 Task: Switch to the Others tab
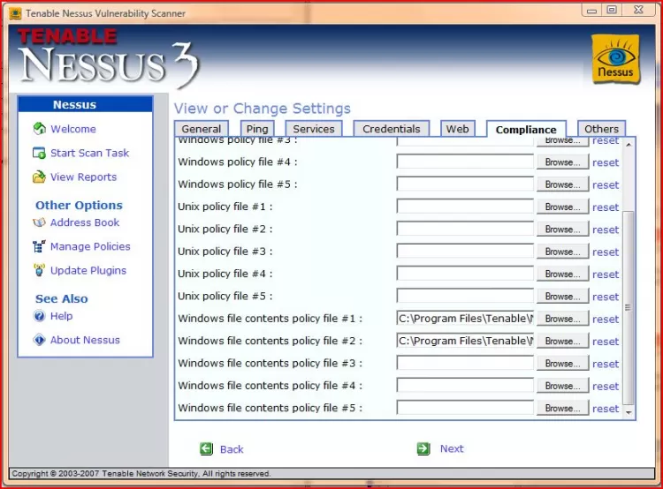pos(601,129)
